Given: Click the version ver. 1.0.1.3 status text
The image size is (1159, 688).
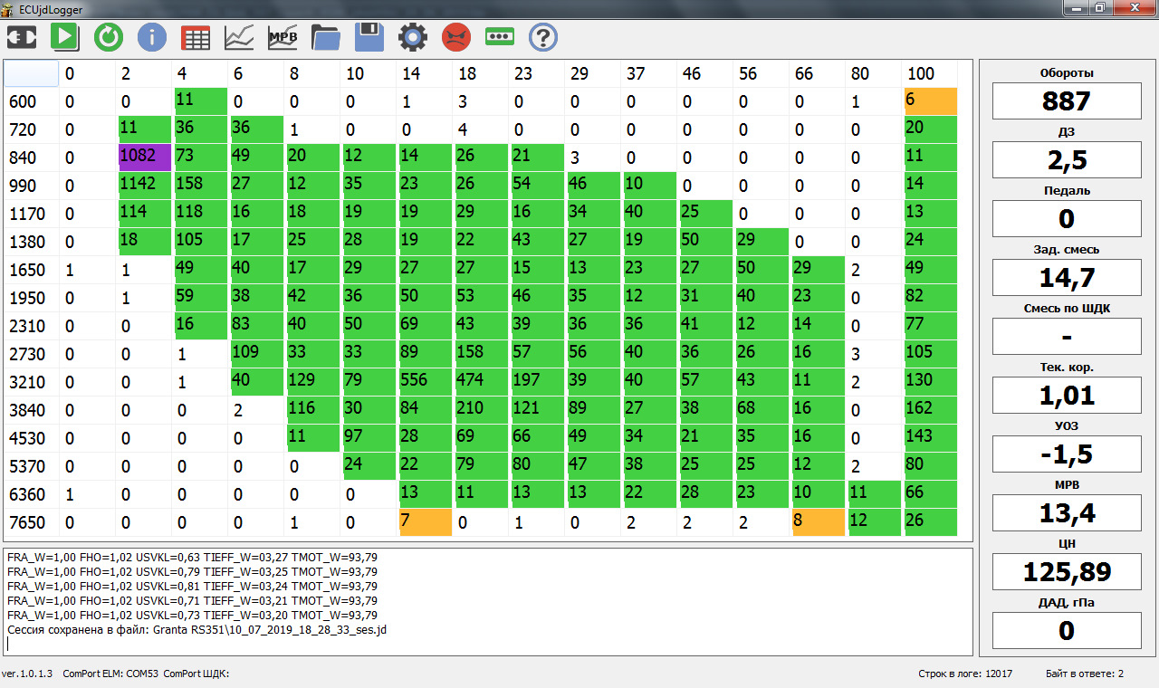Looking at the screenshot, I should point(27,674).
